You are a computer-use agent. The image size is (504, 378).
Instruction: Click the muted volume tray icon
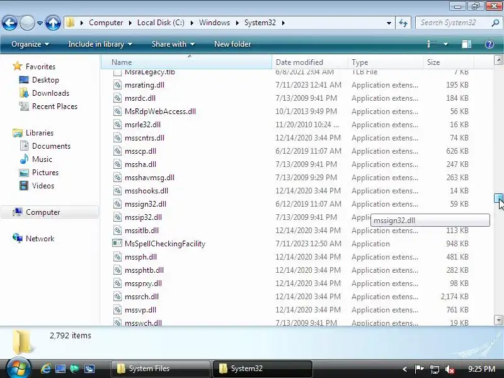(450, 369)
